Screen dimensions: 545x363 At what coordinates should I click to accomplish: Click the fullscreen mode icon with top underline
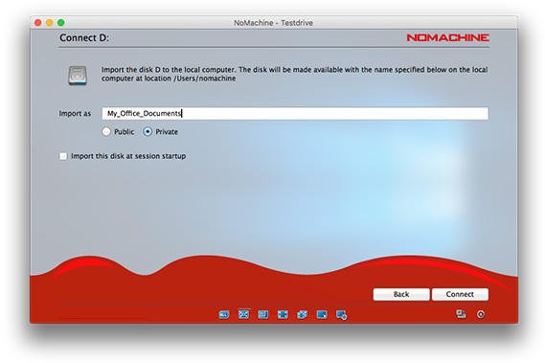[x=243, y=314]
